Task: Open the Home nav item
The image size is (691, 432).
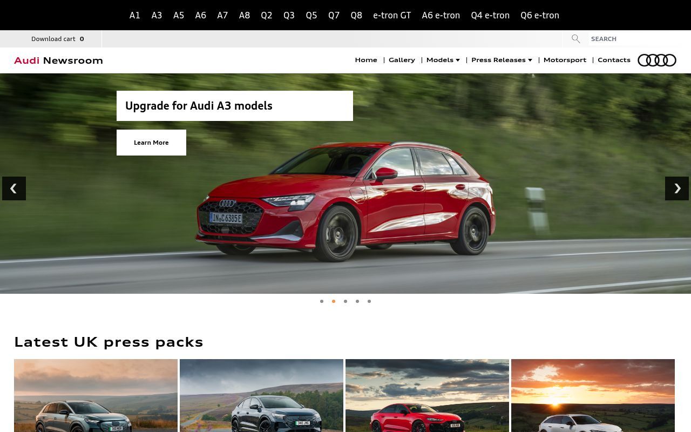Action: point(366,60)
